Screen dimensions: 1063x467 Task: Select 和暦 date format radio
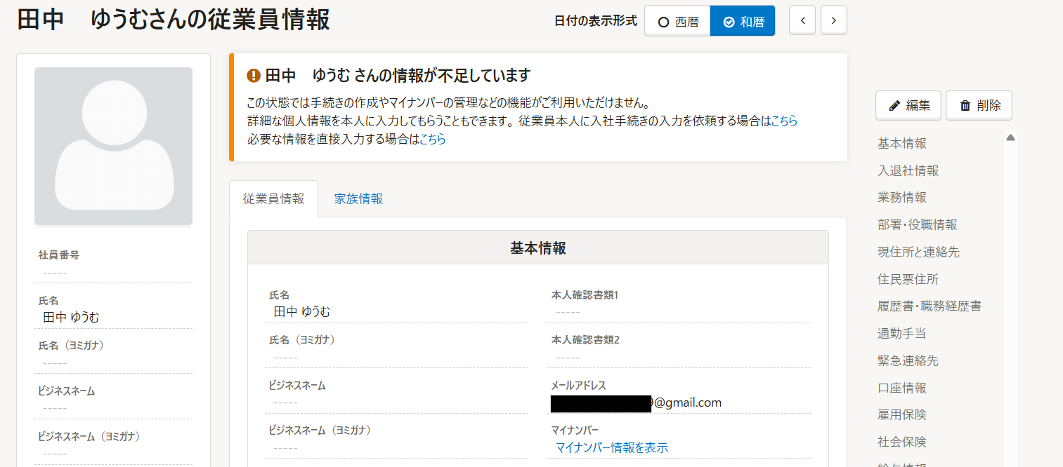(x=743, y=21)
